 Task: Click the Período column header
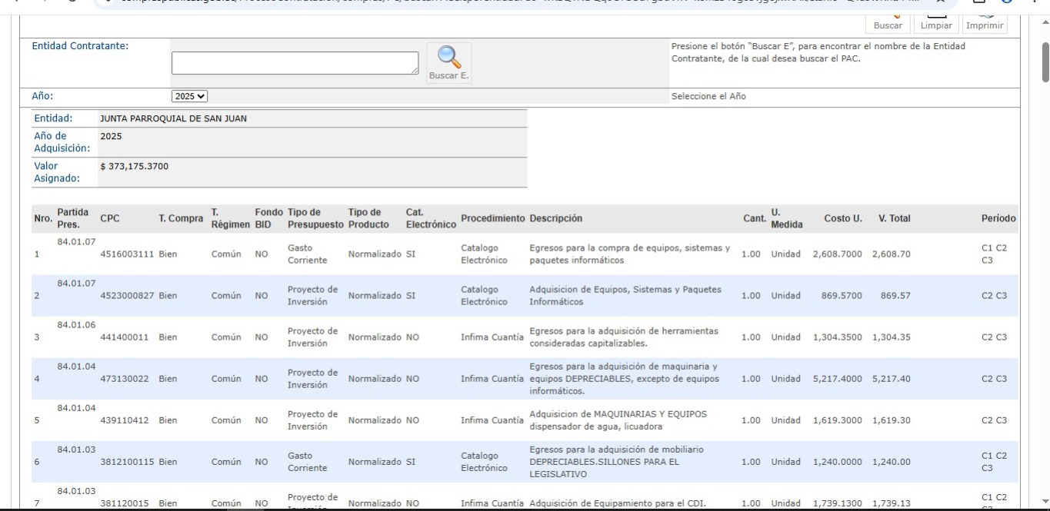998,218
